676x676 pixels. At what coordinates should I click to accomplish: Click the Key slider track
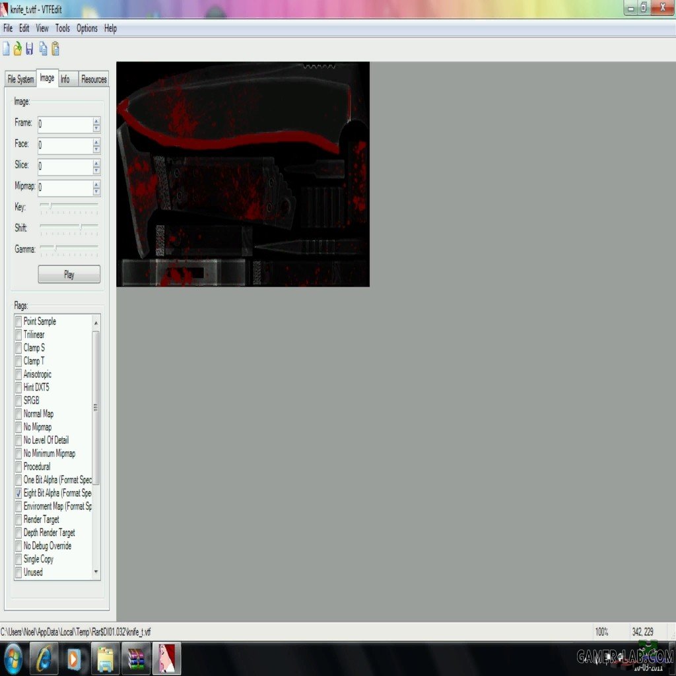click(69, 206)
